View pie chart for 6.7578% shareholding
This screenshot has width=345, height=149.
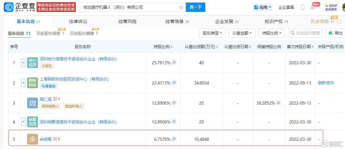(x=174, y=139)
